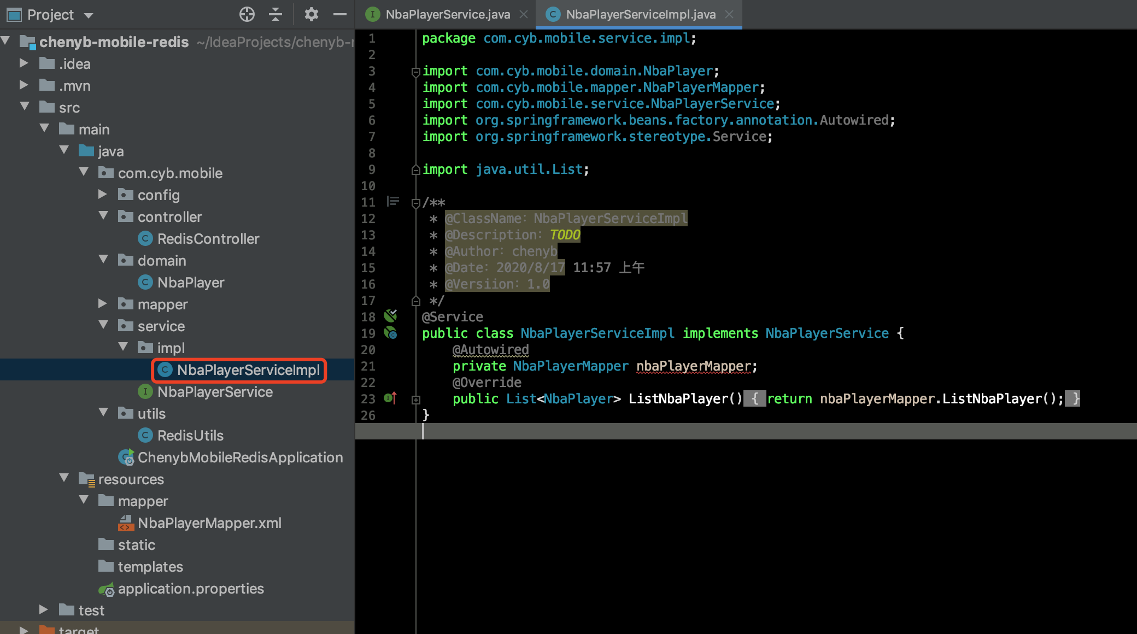Select the templates folder
The height and width of the screenshot is (634, 1137).
pyautogui.click(x=150, y=567)
